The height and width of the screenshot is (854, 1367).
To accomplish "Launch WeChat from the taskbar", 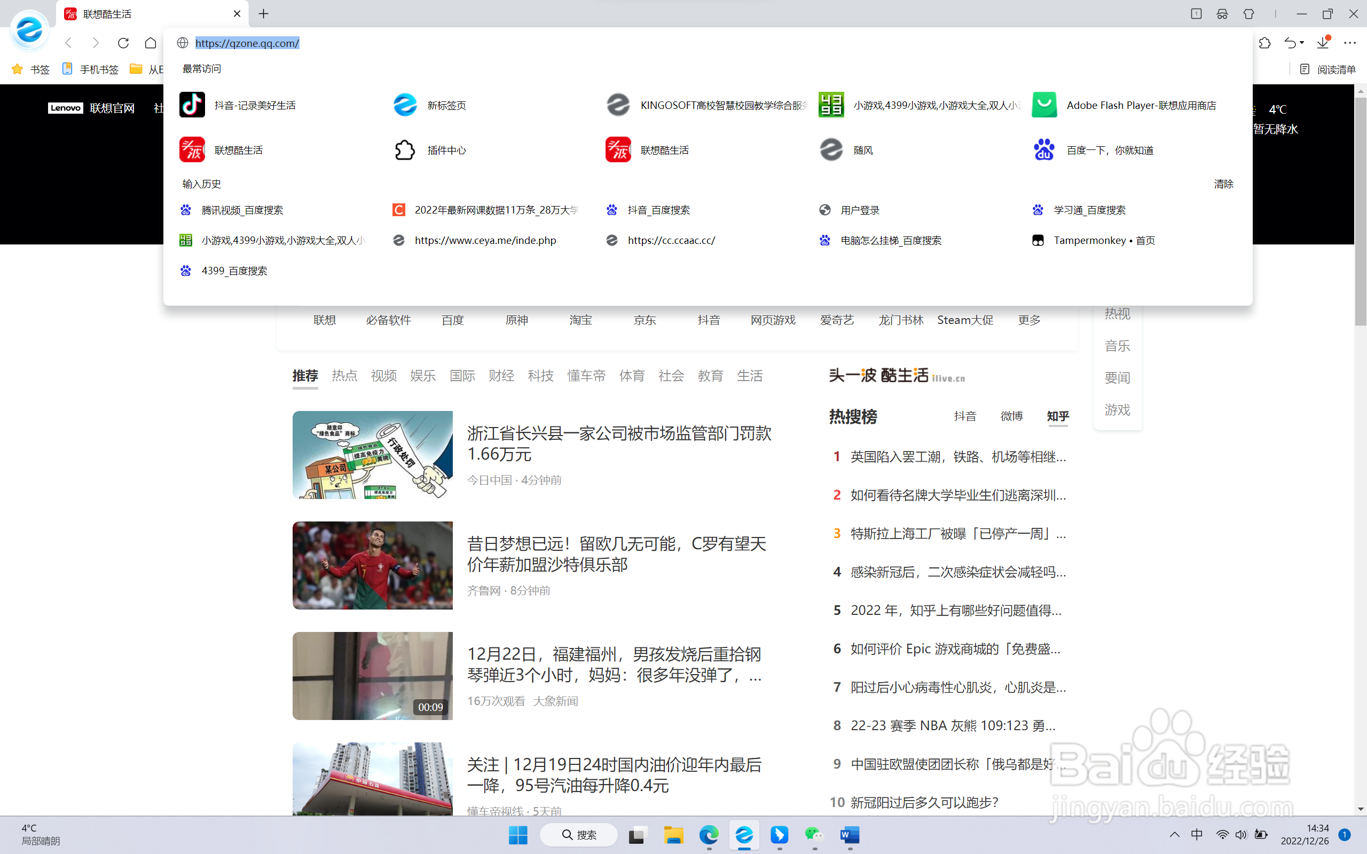I will (813, 835).
